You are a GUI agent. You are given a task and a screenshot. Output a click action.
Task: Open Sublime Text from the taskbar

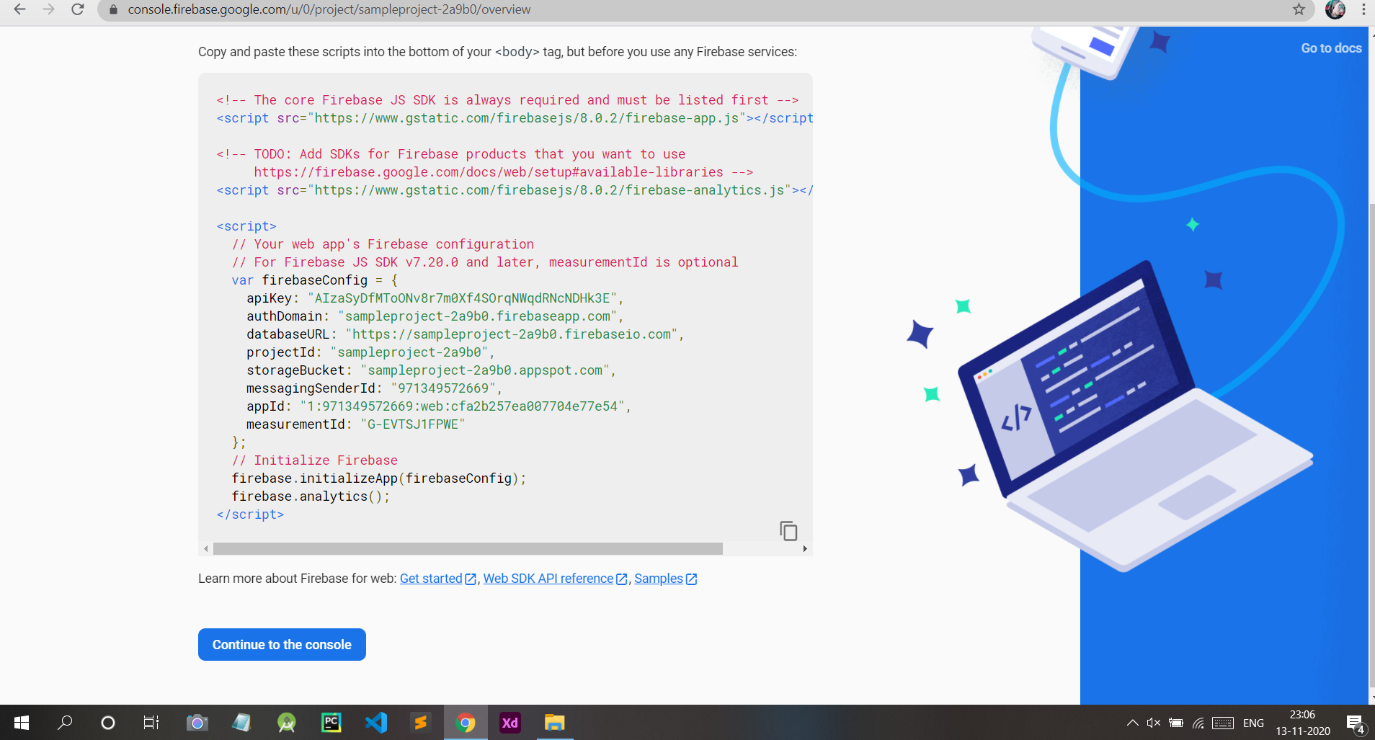coord(420,722)
